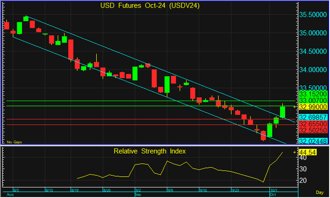This screenshot has height=198, width=330.
Task: Click the RSI axis label 30
Action: pos(303,169)
